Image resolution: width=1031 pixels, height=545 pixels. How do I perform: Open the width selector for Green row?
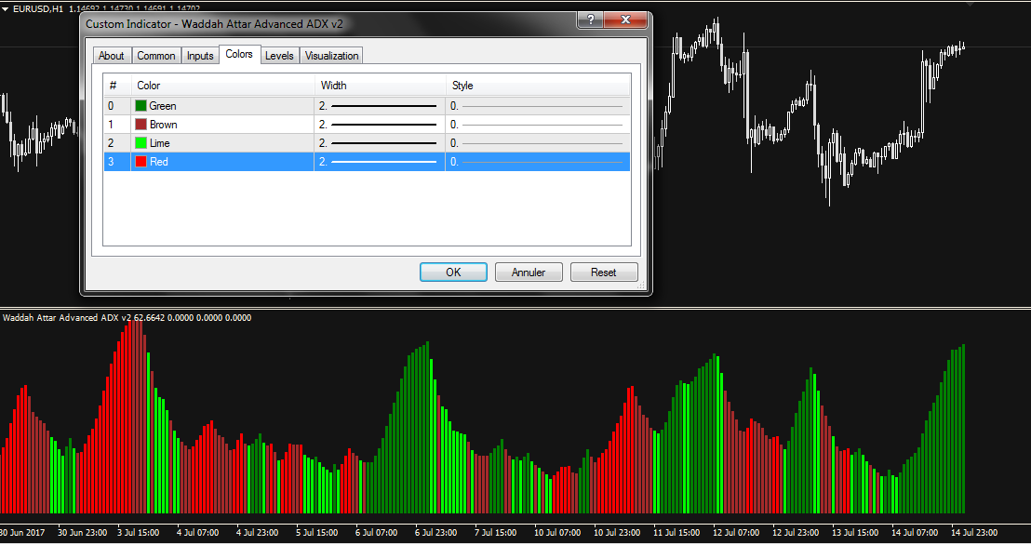380,106
